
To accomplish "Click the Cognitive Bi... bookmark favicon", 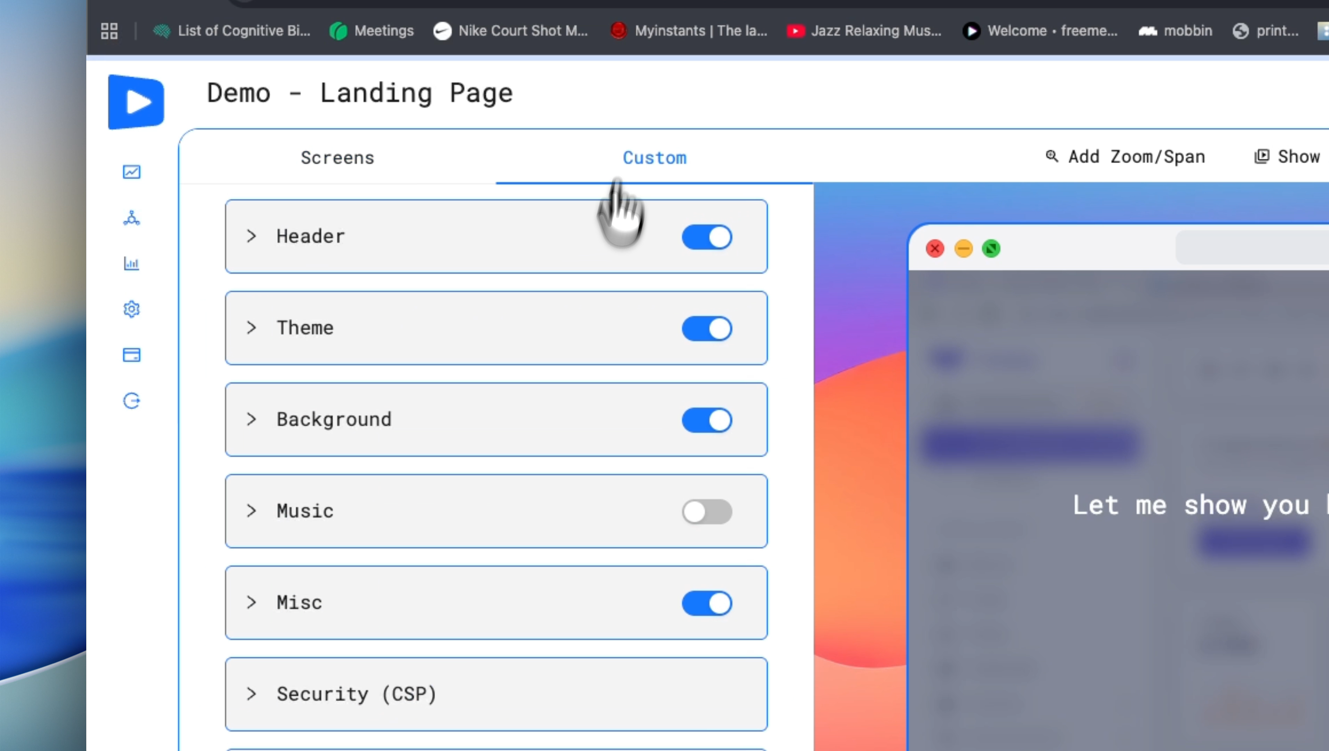I will (x=161, y=31).
